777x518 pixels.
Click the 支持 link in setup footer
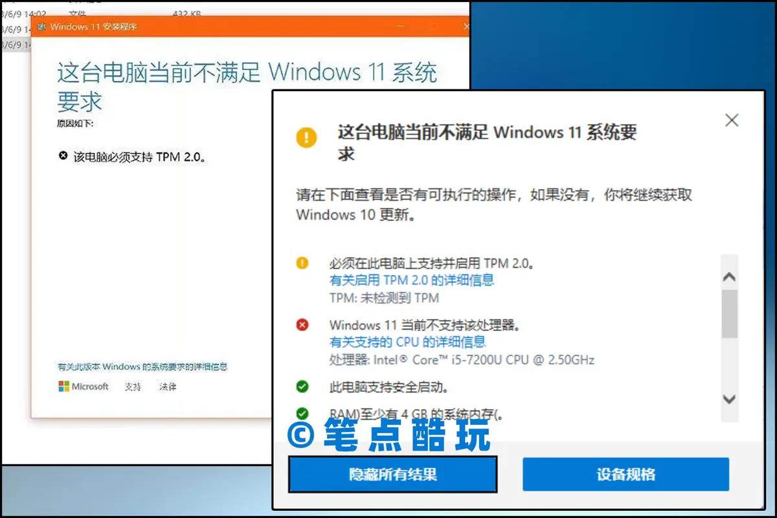coord(133,387)
